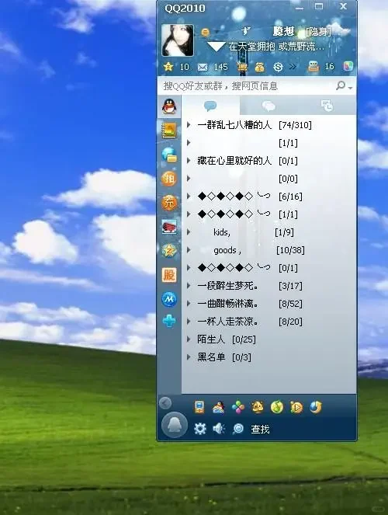Show more header shortcuts with the » arrows
Image resolution: width=388 pixels, height=515 pixels.
[293, 67]
